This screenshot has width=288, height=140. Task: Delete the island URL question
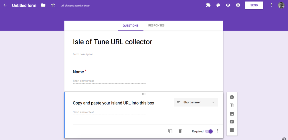(x=180, y=131)
